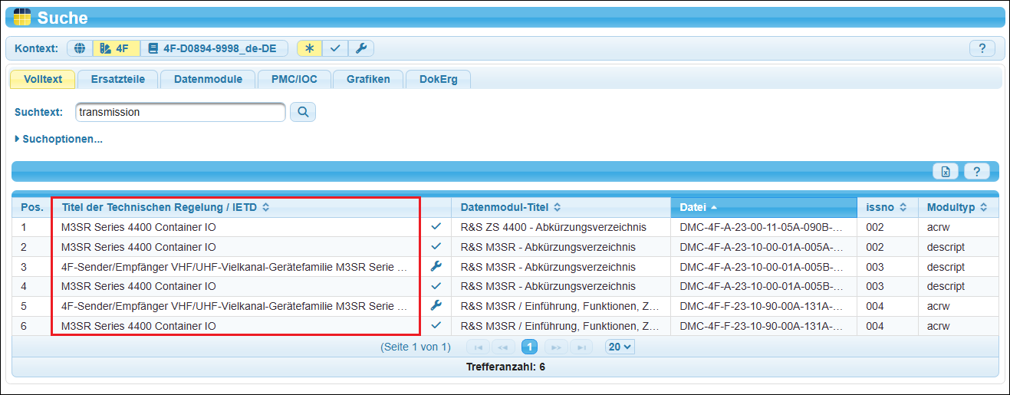This screenshot has height=395, width=1010.
Task: Sort by Titel der Technischen Regelung column
Action: click(165, 207)
